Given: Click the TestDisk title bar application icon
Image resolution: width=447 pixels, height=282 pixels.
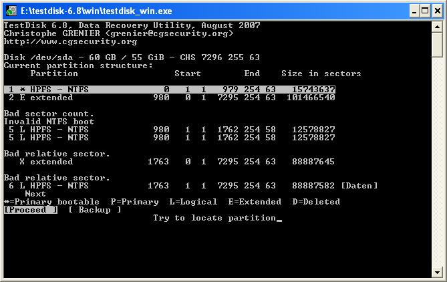Looking at the screenshot, I should [x=11, y=11].
